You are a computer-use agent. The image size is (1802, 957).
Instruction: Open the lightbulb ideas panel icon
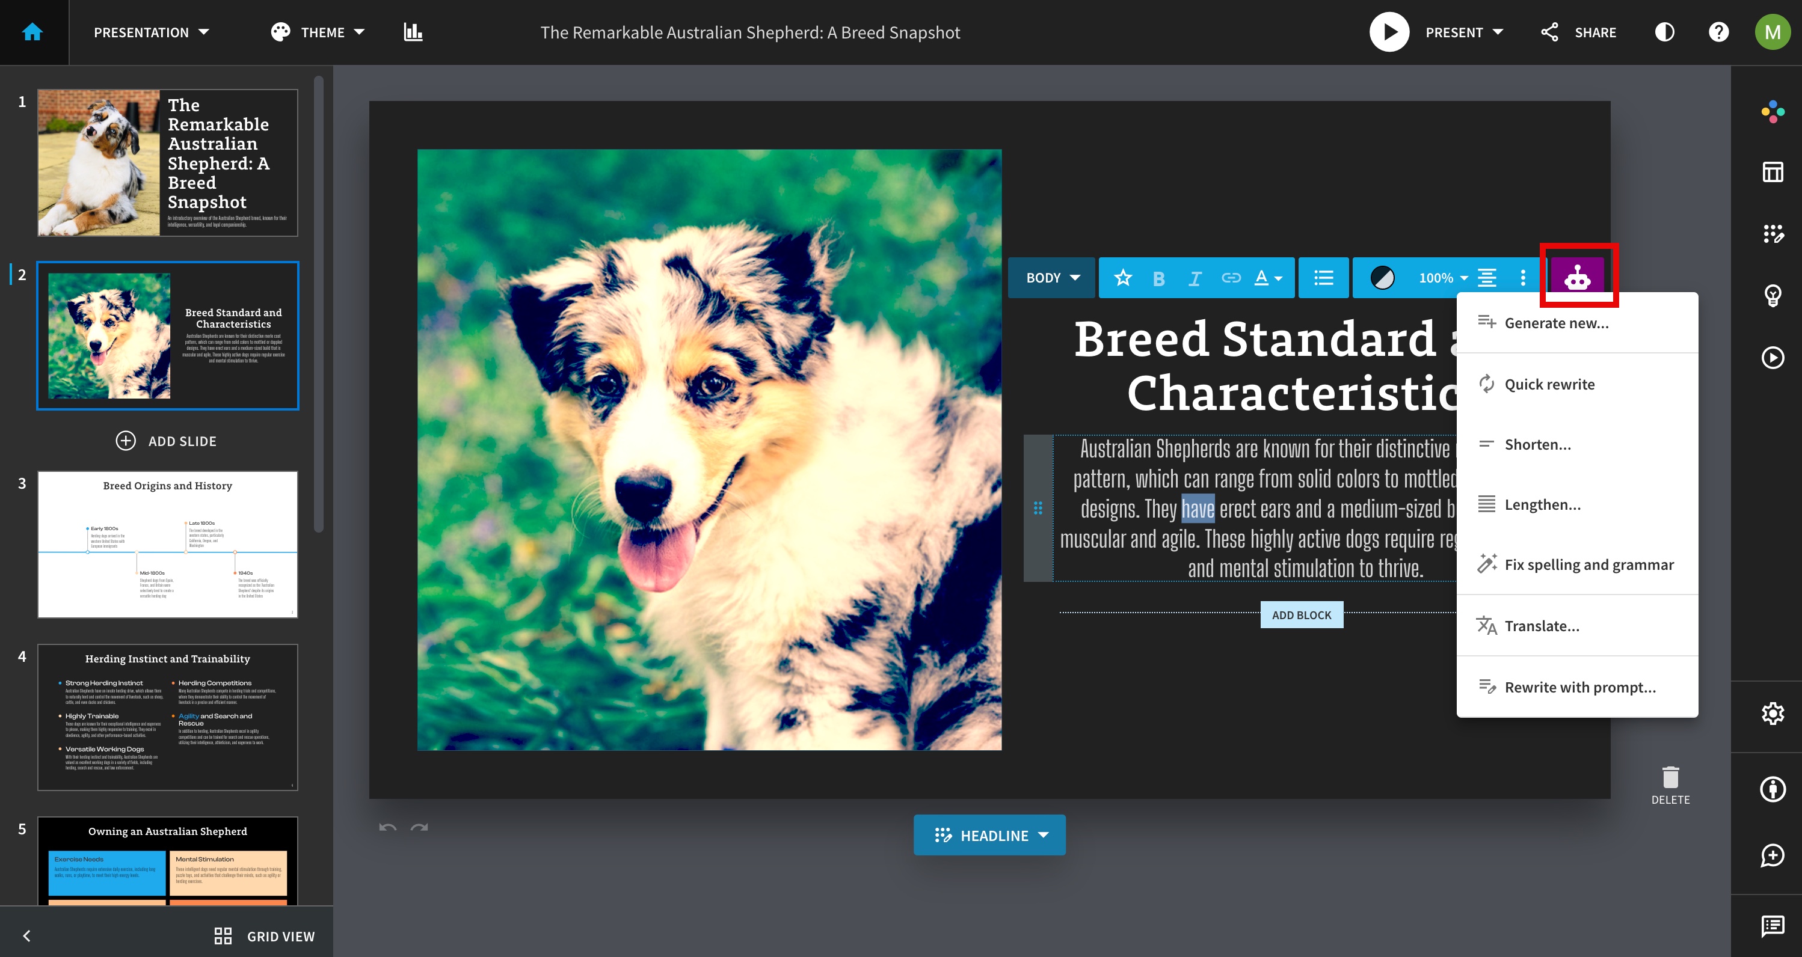point(1772,296)
